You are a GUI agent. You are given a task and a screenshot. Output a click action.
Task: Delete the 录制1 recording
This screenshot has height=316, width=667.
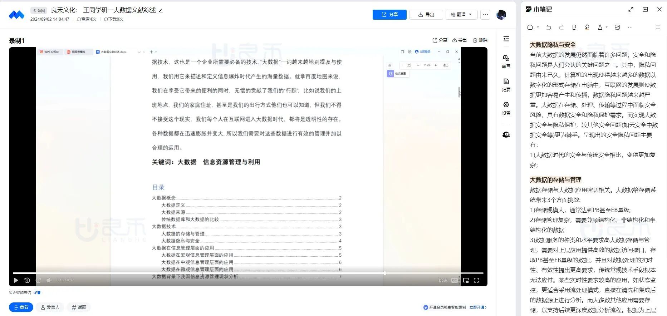coord(480,40)
